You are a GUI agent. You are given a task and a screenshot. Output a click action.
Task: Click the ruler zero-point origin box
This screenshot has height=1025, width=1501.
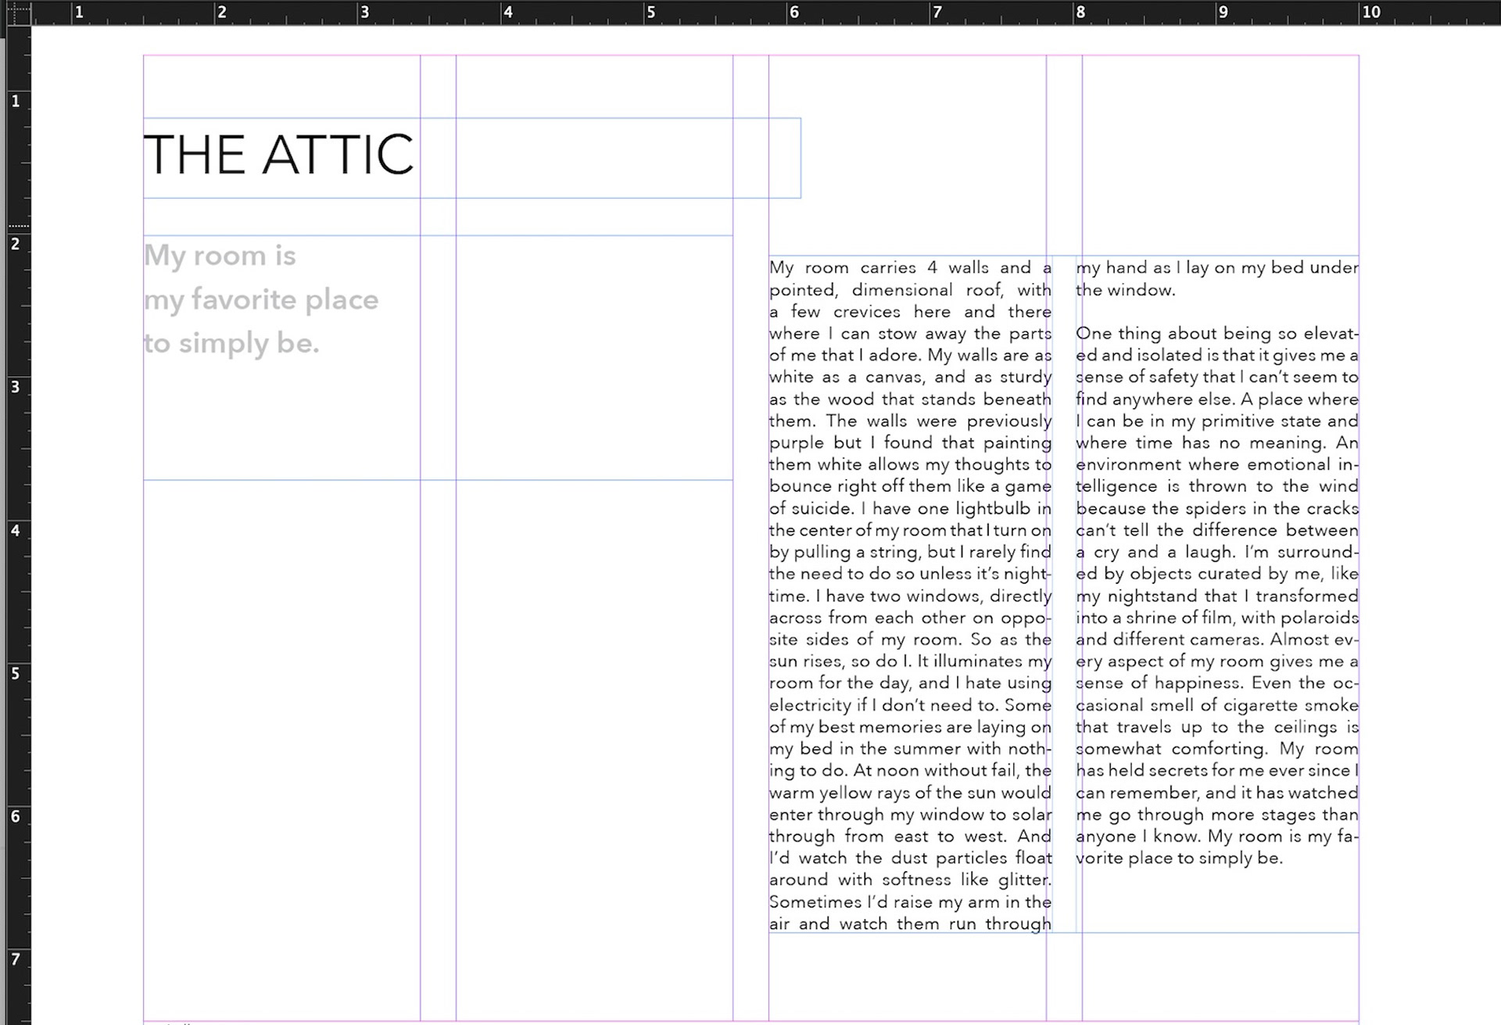point(19,13)
